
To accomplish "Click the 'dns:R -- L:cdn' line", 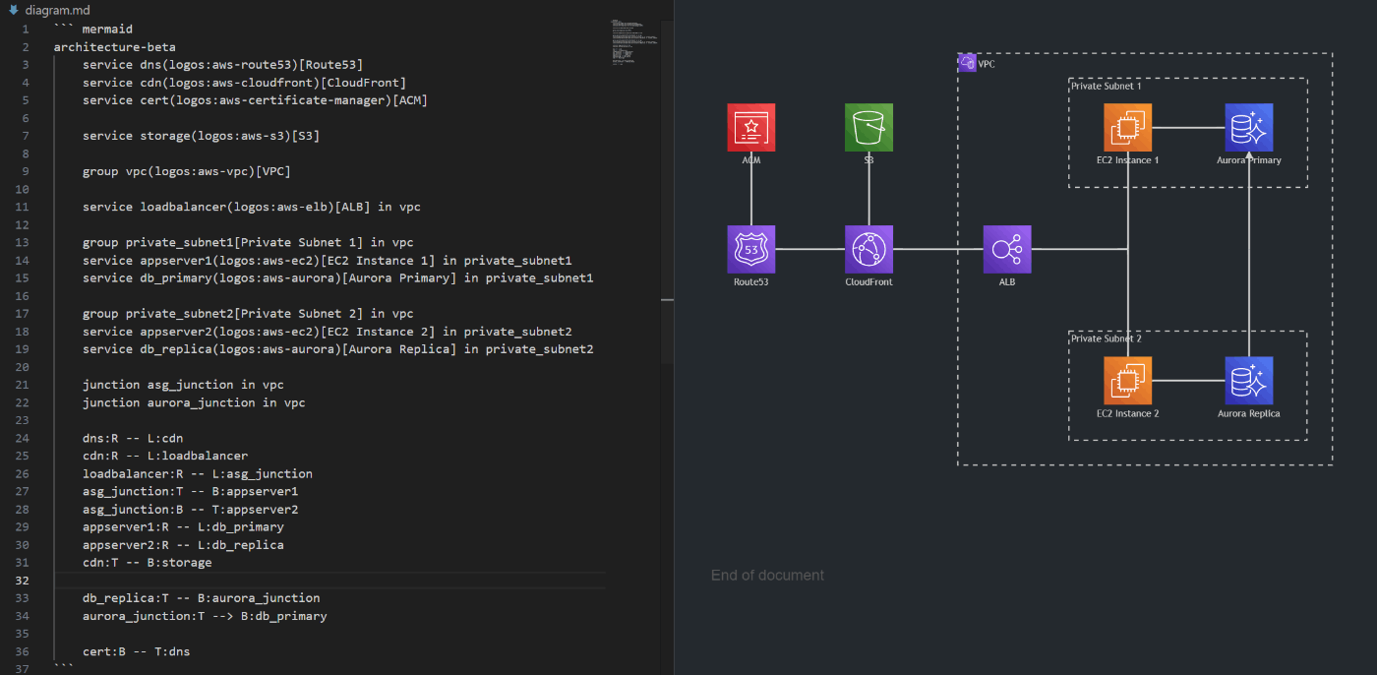I will click(x=133, y=438).
